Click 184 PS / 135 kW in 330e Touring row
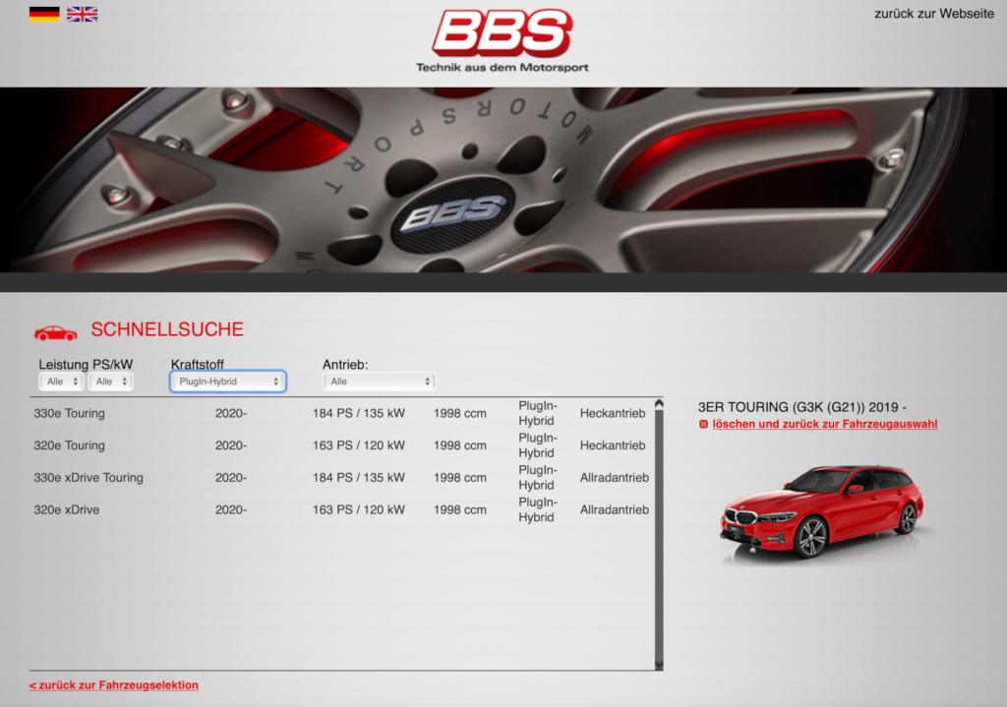The height and width of the screenshot is (707, 1007). (359, 414)
